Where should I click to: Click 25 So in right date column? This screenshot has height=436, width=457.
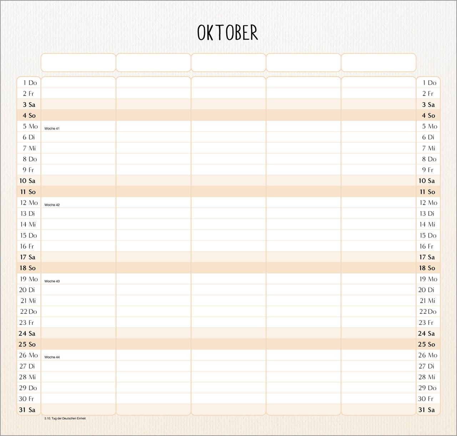427,344
